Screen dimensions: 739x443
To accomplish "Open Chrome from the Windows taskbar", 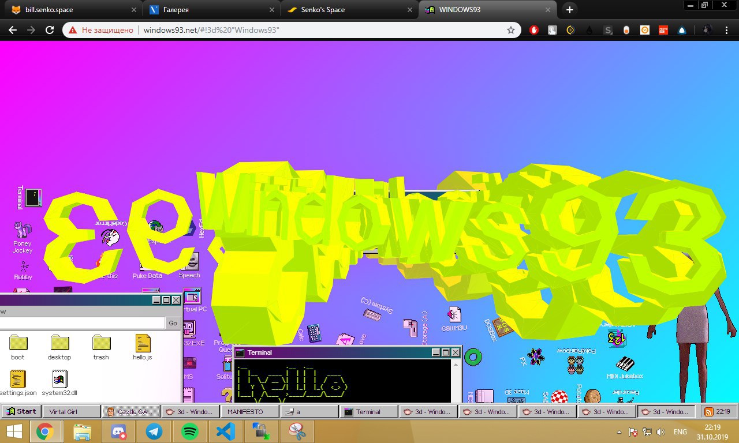I will click(x=45, y=431).
